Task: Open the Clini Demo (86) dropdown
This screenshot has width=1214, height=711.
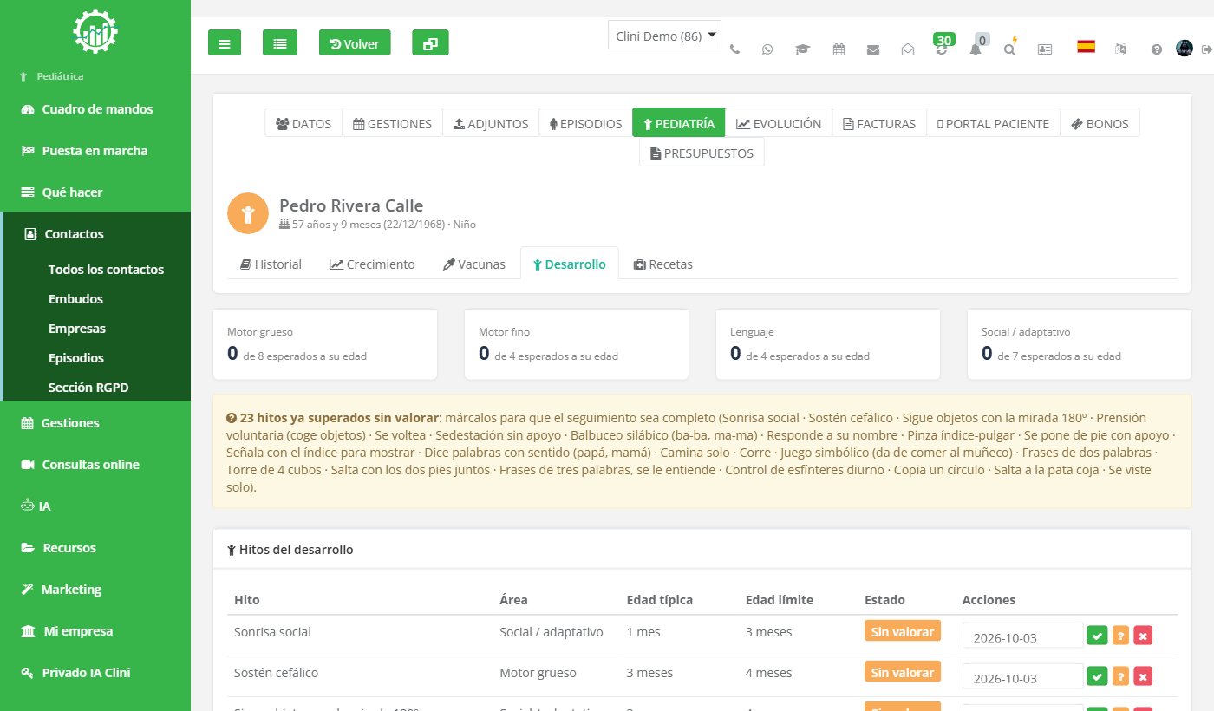Action: pos(664,35)
